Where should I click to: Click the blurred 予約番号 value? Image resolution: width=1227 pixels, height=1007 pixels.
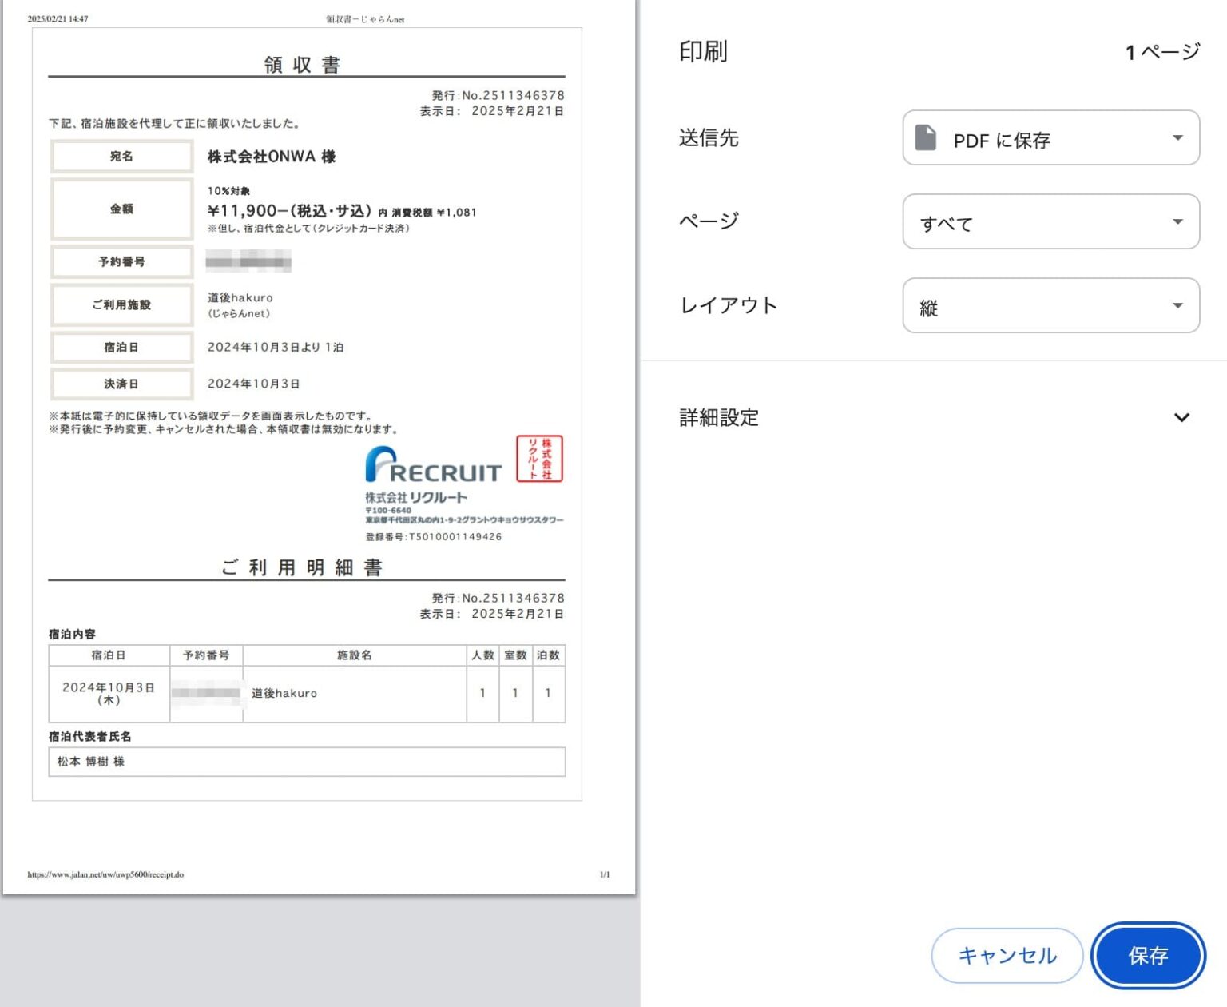[x=248, y=262]
